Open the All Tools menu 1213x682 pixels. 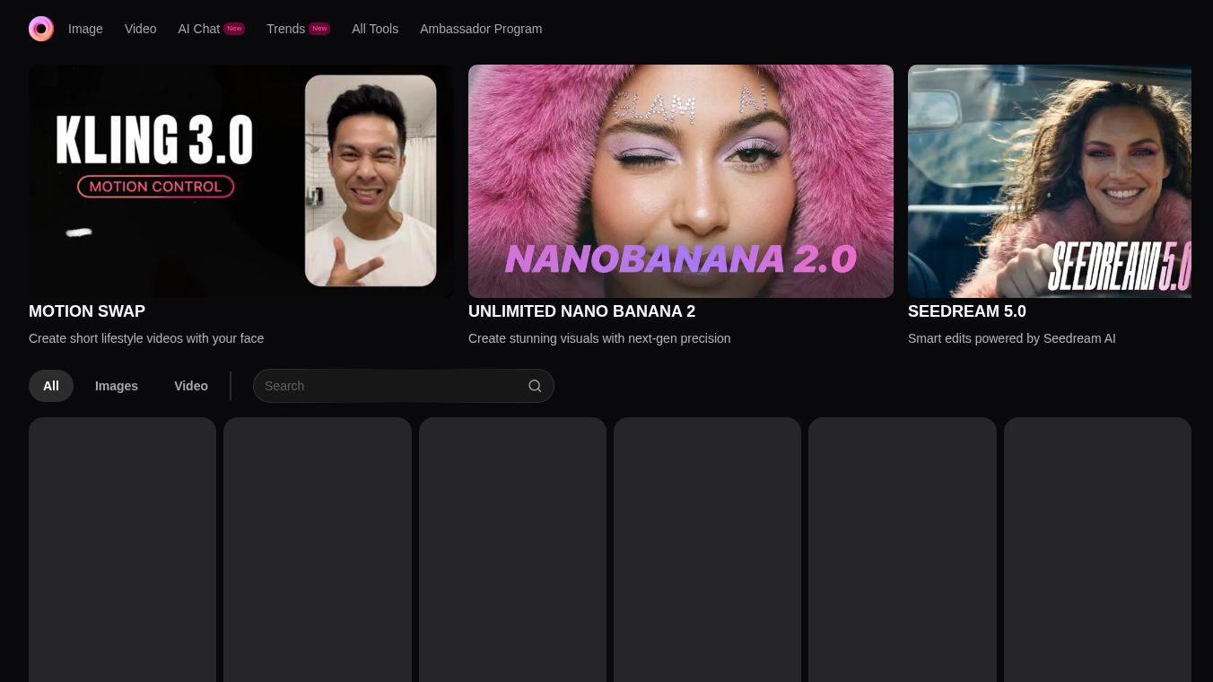tap(375, 29)
